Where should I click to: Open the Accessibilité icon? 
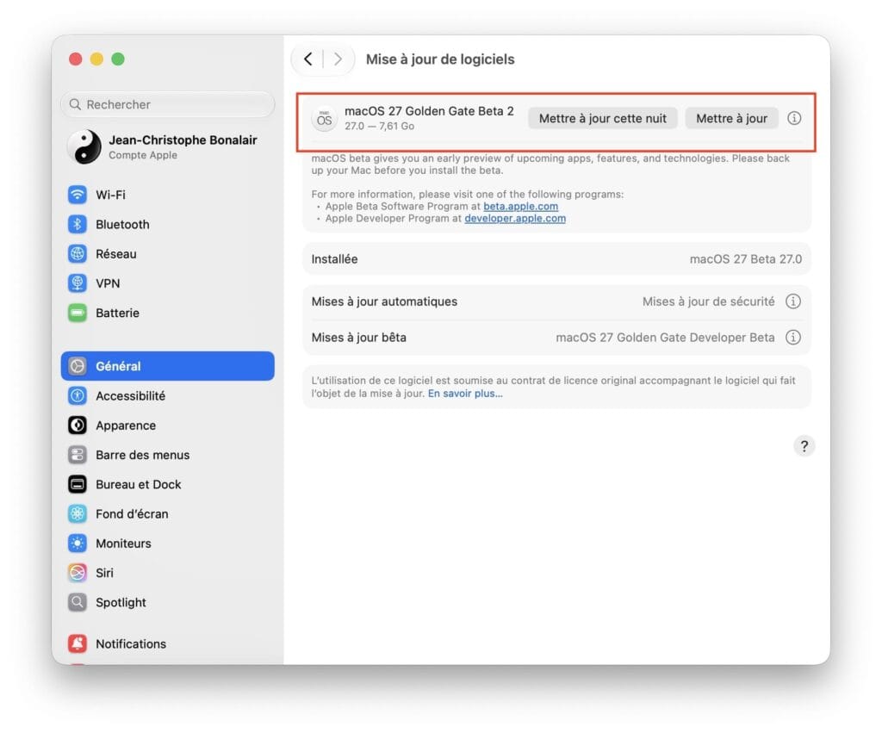tap(77, 395)
